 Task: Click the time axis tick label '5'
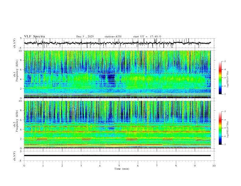119,166
